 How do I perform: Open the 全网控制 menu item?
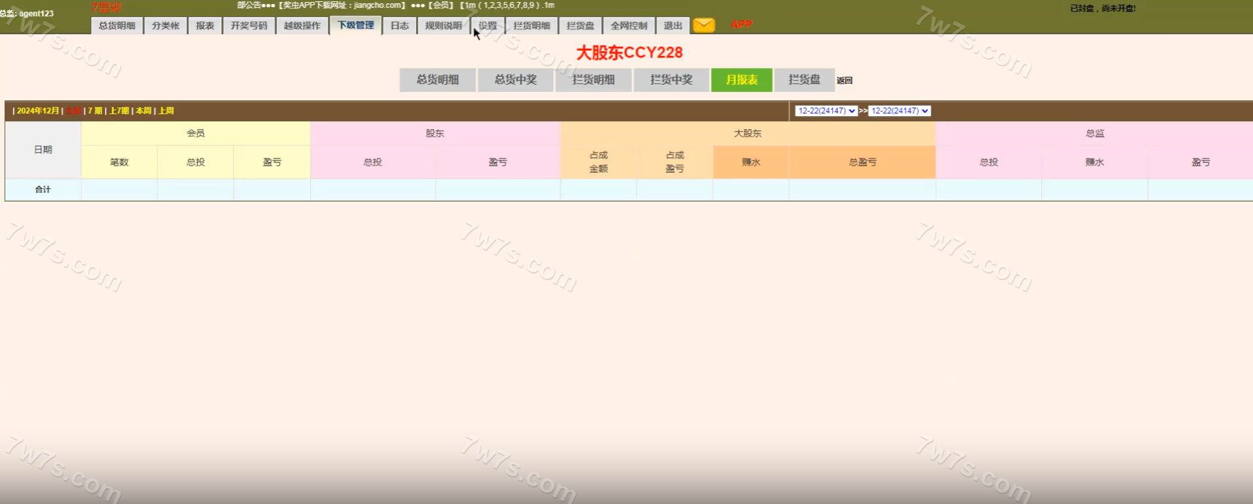click(x=629, y=25)
